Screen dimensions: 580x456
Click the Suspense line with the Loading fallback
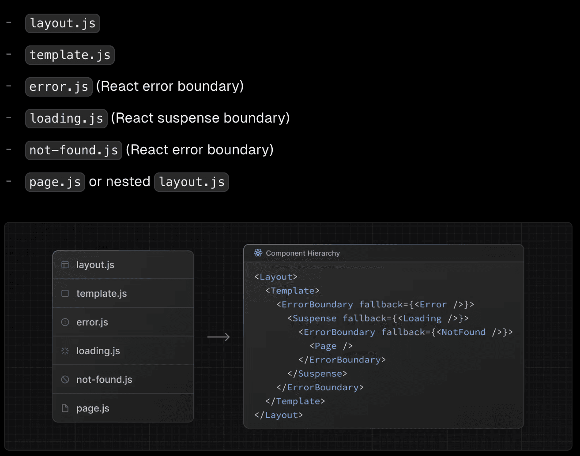(378, 318)
